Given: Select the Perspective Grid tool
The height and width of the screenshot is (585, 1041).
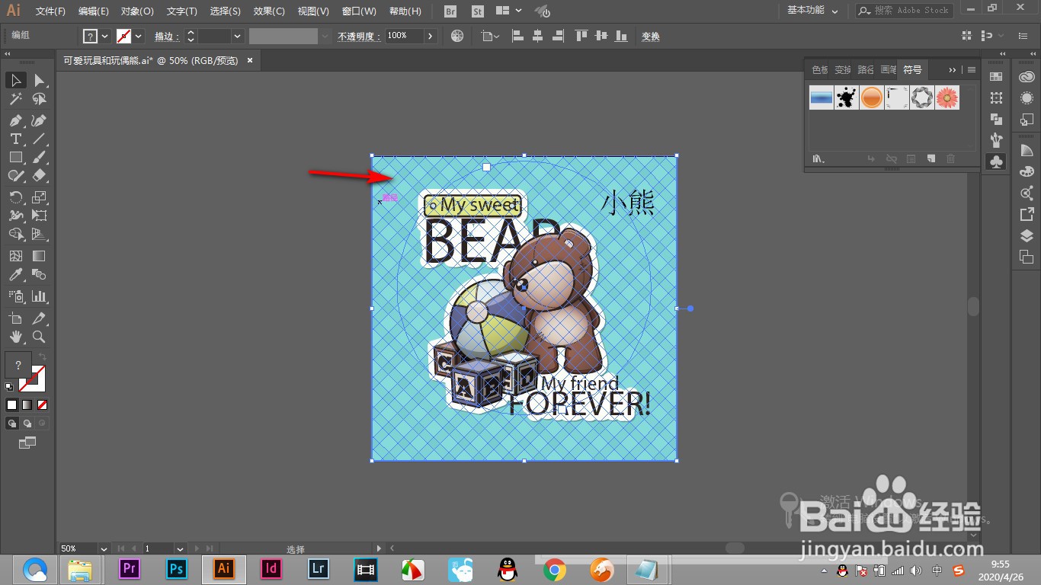Looking at the screenshot, I should coord(39,235).
